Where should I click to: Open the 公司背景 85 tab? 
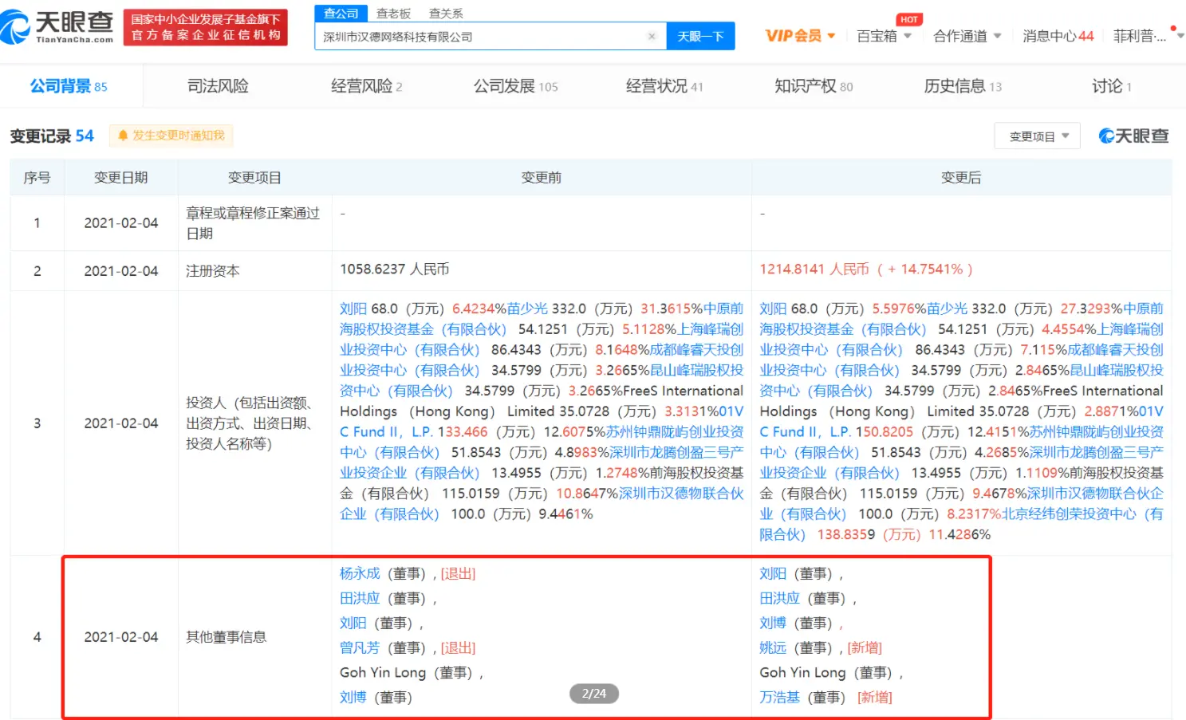(69, 86)
